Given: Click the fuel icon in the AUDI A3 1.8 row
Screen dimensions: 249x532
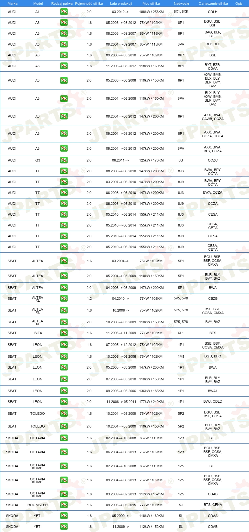Looking at the screenshot, I should pos(64,66).
